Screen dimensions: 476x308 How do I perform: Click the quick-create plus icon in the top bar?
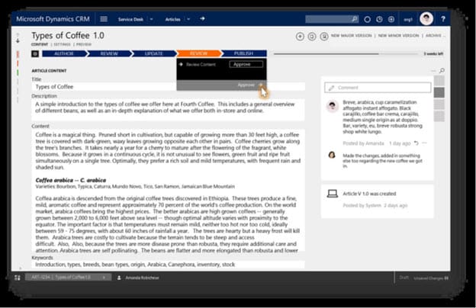pos(391,19)
